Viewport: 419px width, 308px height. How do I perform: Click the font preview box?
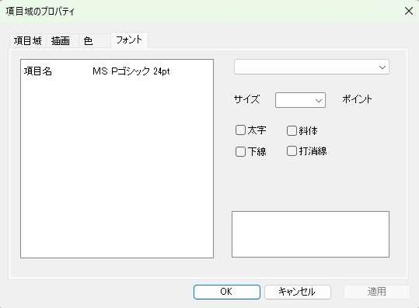[310, 234]
